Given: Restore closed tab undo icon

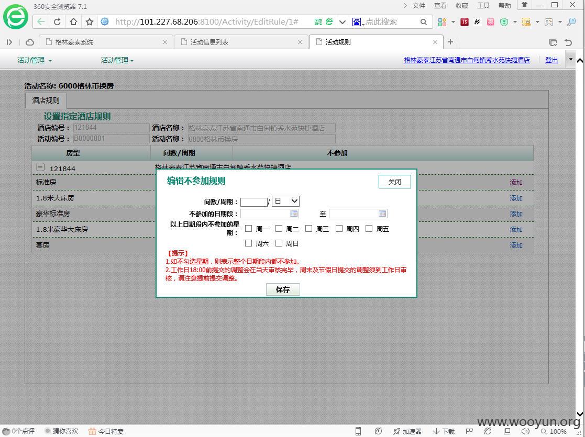Looking at the screenshot, I should pyautogui.click(x=568, y=42).
